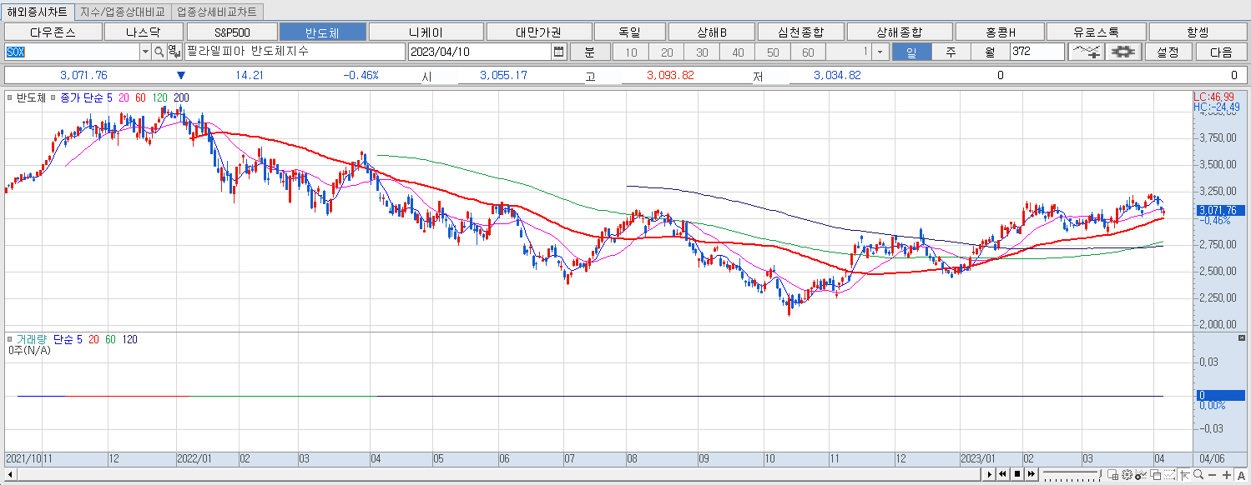Click the A text-annotation icon at bottom right
Screen dimensions: 1251x485
tap(1242, 475)
